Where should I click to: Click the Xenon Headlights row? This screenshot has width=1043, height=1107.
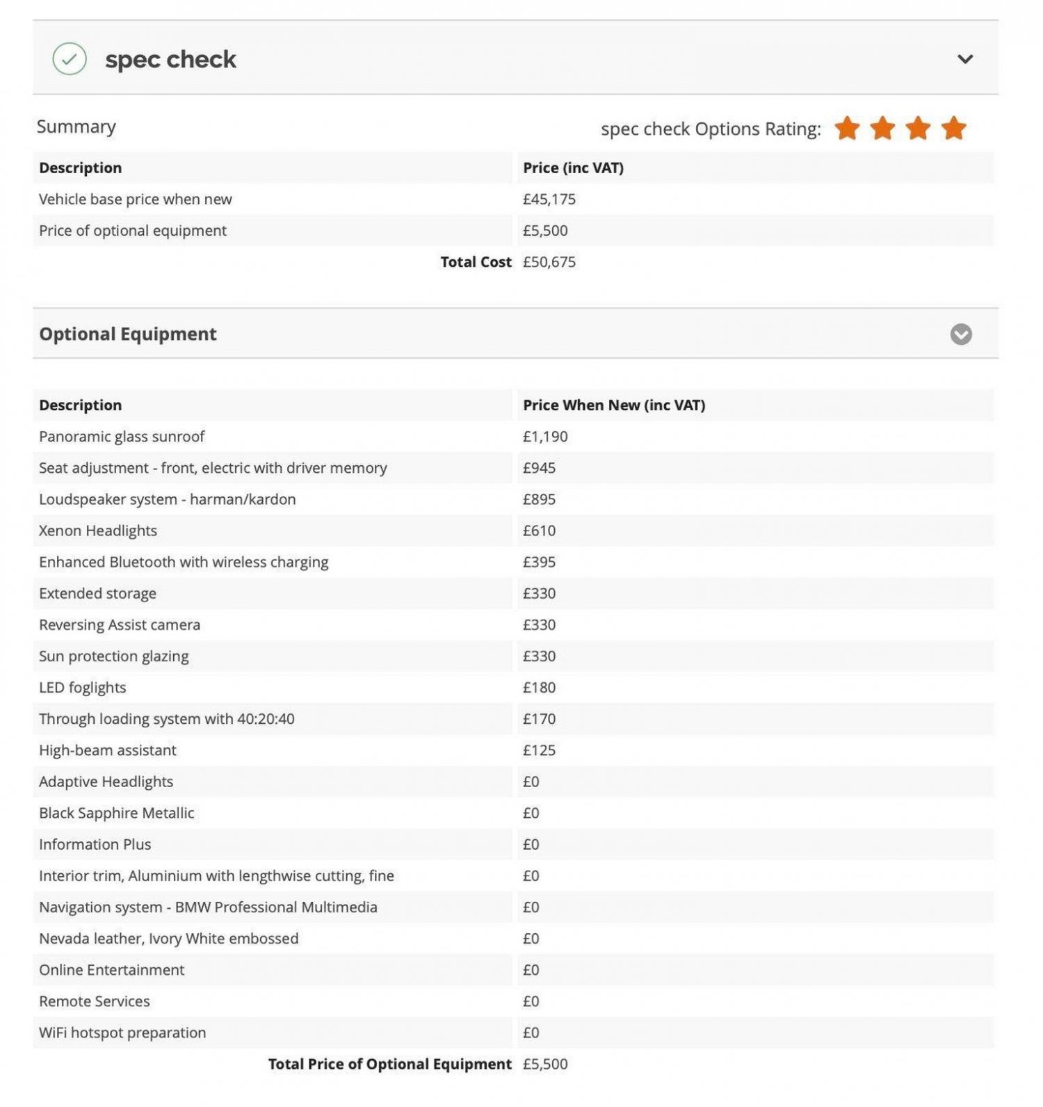pyautogui.click(x=98, y=531)
